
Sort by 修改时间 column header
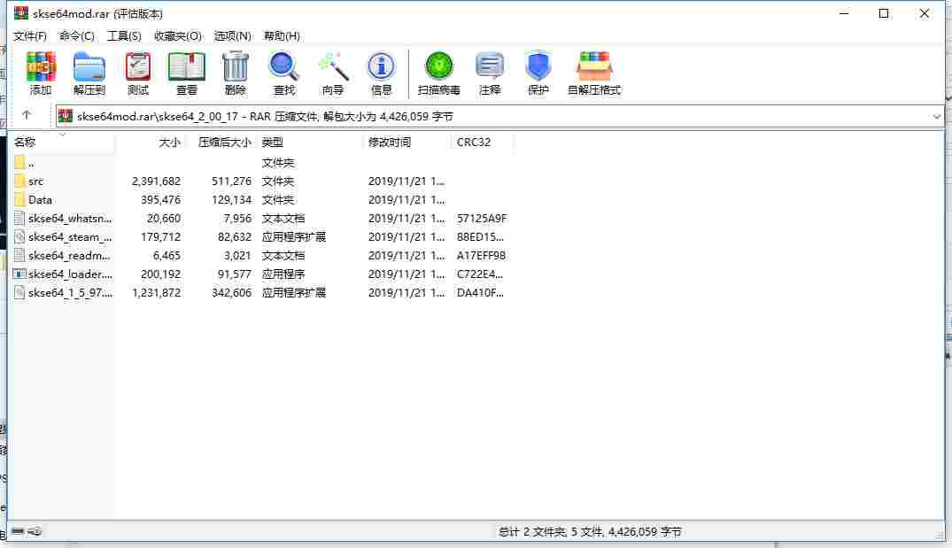tap(407, 142)
